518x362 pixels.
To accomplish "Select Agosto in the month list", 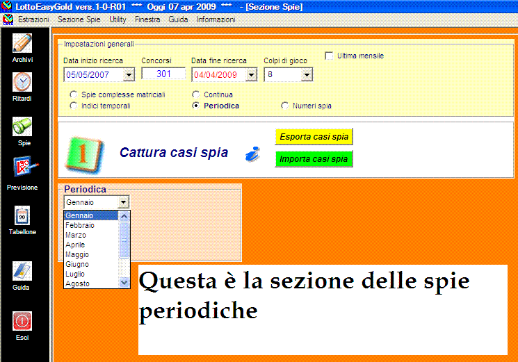I will [x=91, y=283].
